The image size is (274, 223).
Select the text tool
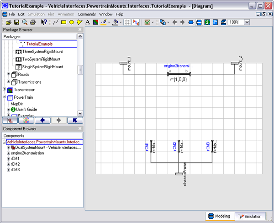(x=87, y=22)
